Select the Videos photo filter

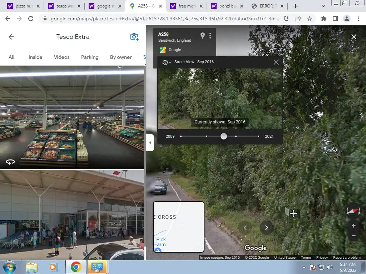point(61,57)
